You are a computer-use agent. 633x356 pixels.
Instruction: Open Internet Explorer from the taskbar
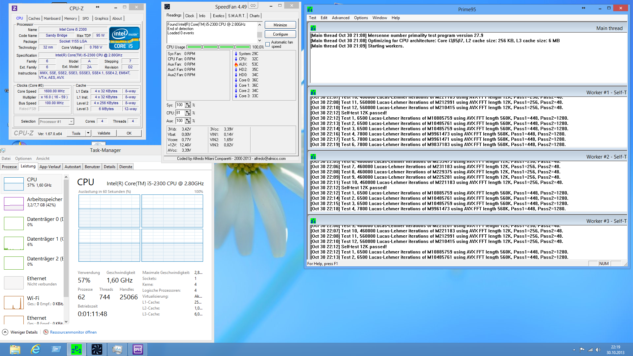[x=36, y=349]
